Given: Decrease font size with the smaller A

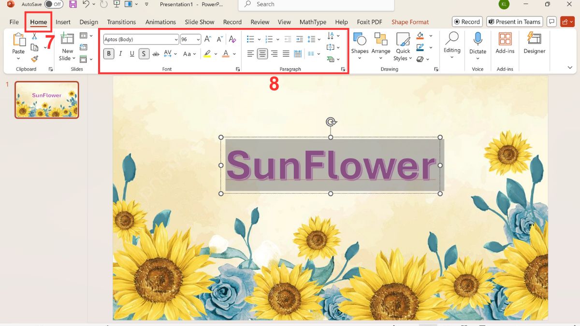Looking at the screenshot, I should tap(219, 39).
